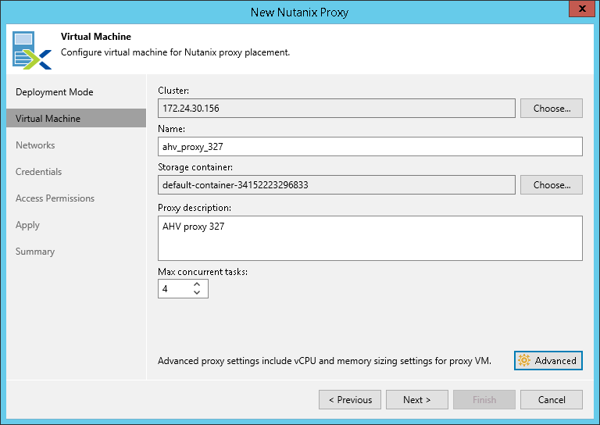600x425 pixels.
Task: Jump to the Apply step
Action: tap(27, 225)
